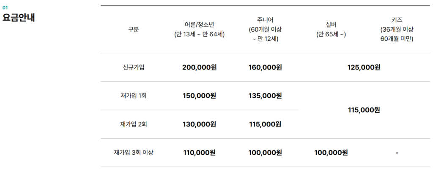The height and width of the screenshot is (172, 433).
Task: Select the 130,000원 price cell
Action: pyautogui.click(x=199, y=124)
